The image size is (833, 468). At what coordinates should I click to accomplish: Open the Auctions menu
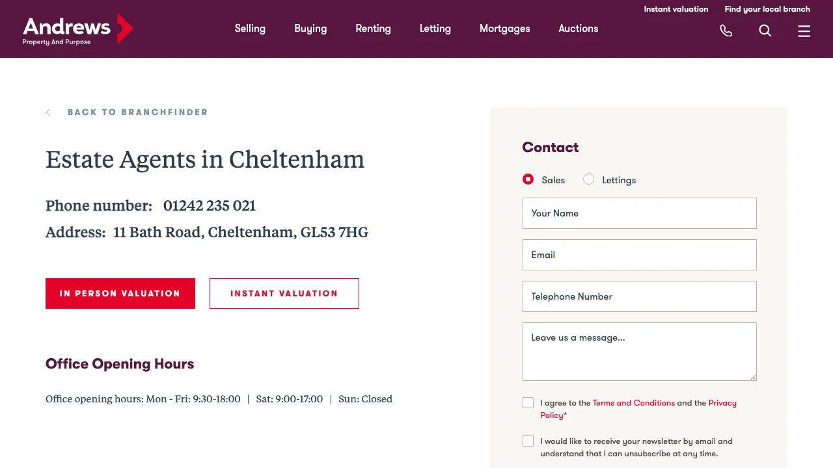[578, 29]
